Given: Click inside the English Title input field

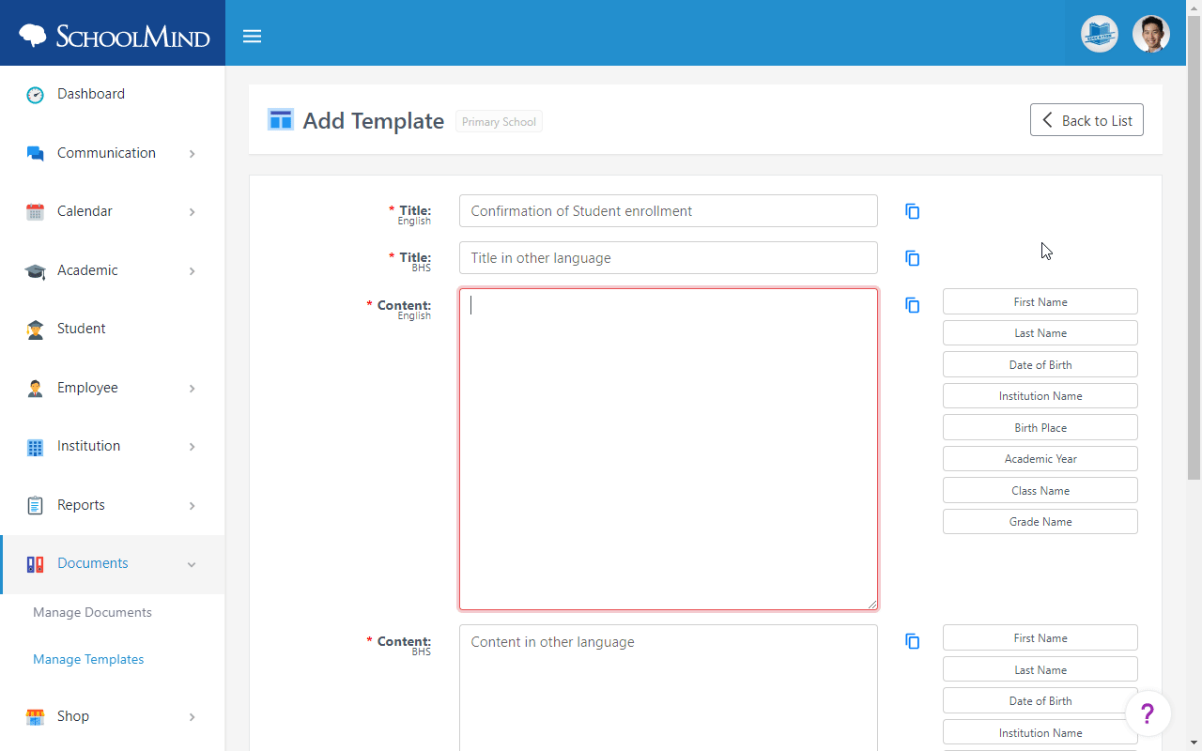Looking at the screenshot, I should (x=667, y=210).
